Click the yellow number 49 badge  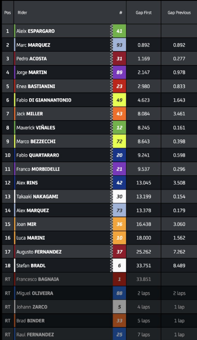[119, 100]
